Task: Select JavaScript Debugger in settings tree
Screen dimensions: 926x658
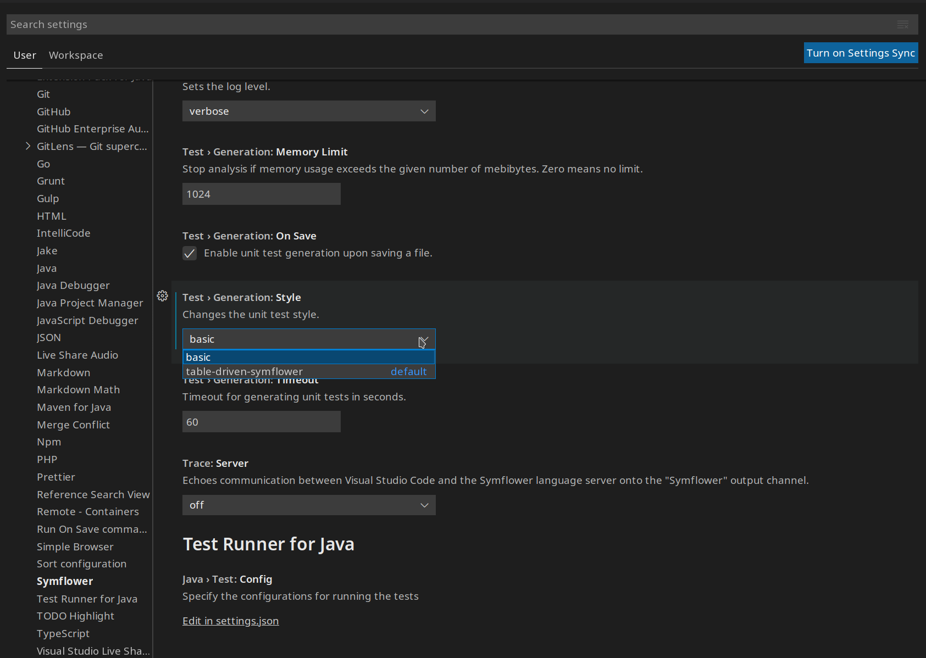Action: (87, 320)
